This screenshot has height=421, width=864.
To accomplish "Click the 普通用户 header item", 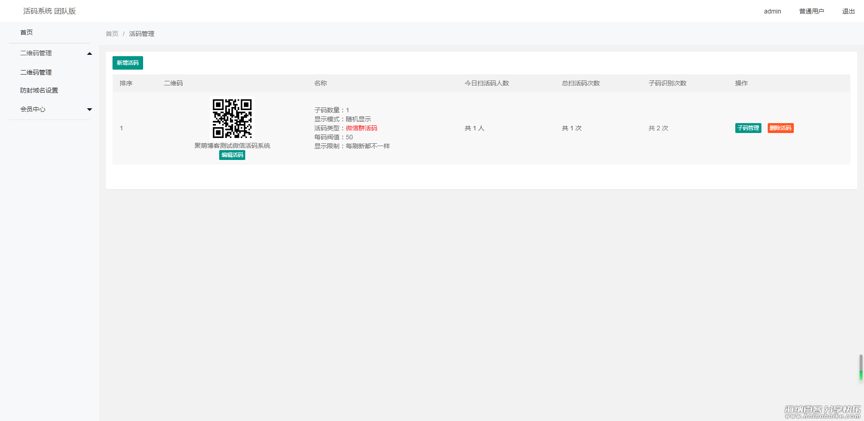I will click(812, 11).
